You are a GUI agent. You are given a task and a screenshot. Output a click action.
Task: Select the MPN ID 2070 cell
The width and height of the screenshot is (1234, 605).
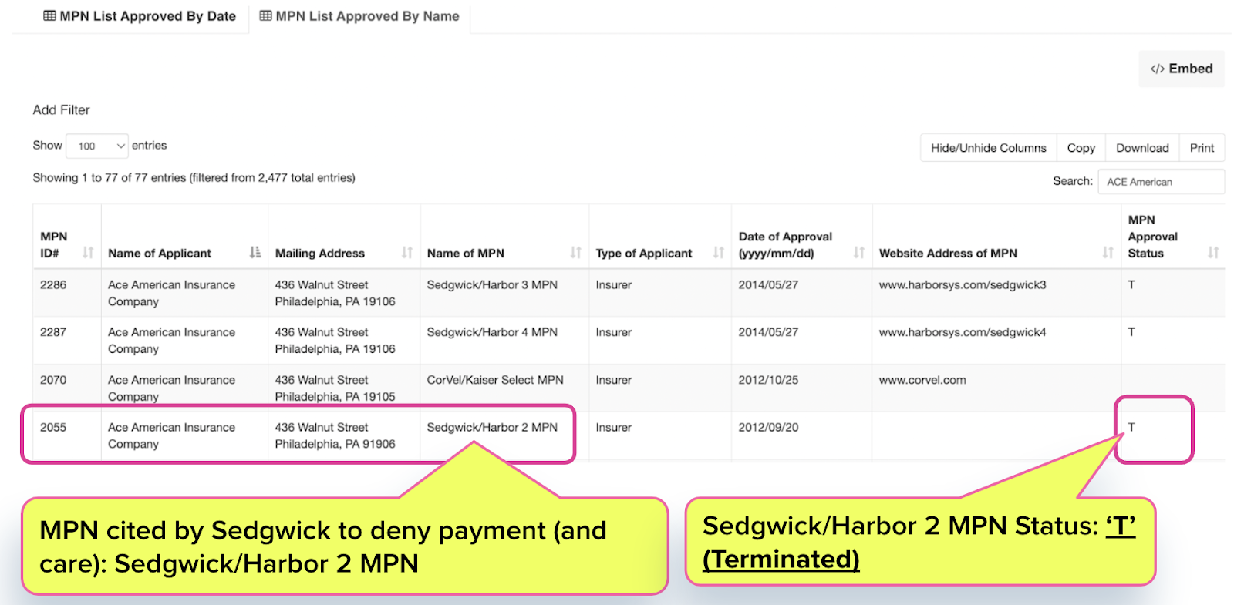point(67,388)
